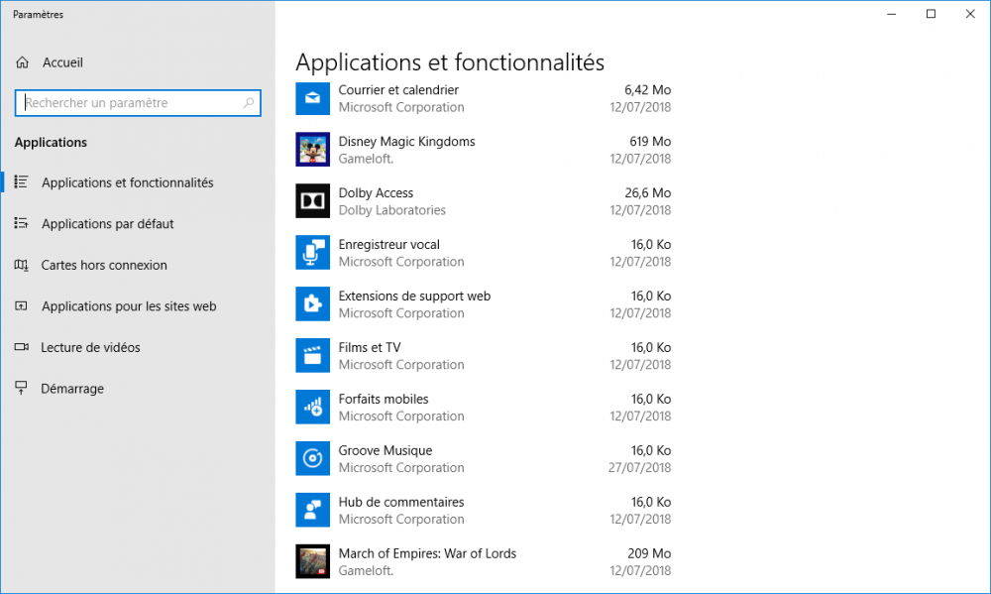The width and height of the screenshot is (991, 594).
Task: Click the magnifier icon in search box
Action: coord(249,103)
